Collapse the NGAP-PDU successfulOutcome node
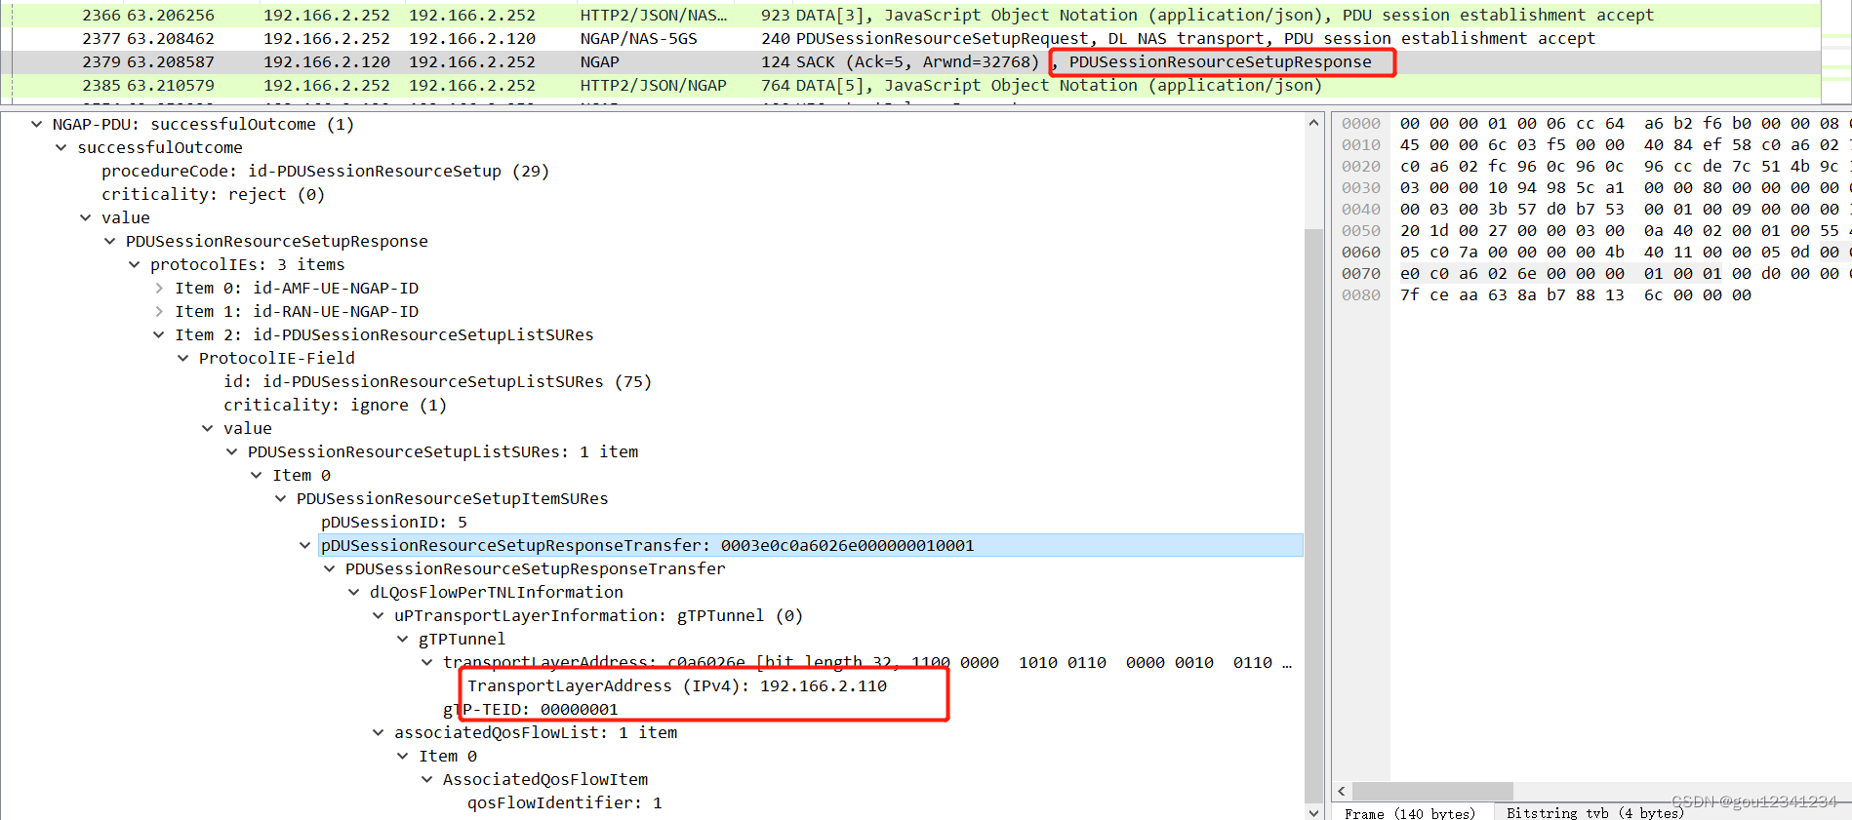 click(x=36, y=124)
